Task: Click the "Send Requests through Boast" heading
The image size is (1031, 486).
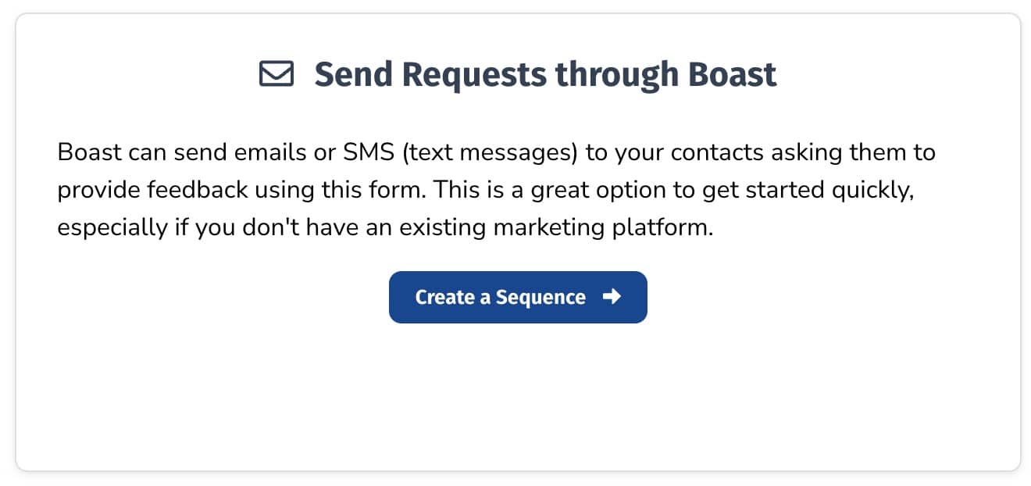Action: [545, 74]
